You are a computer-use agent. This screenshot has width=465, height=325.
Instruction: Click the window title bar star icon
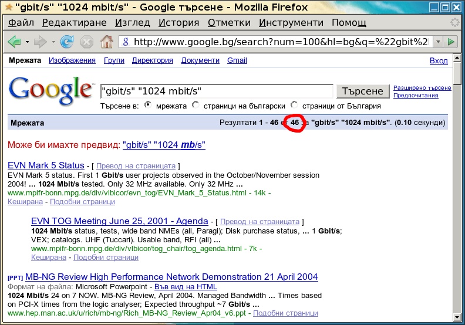coord(9,7)
